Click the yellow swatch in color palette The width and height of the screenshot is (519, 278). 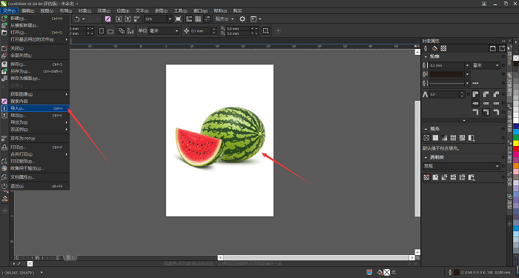(x=516, y=143)
